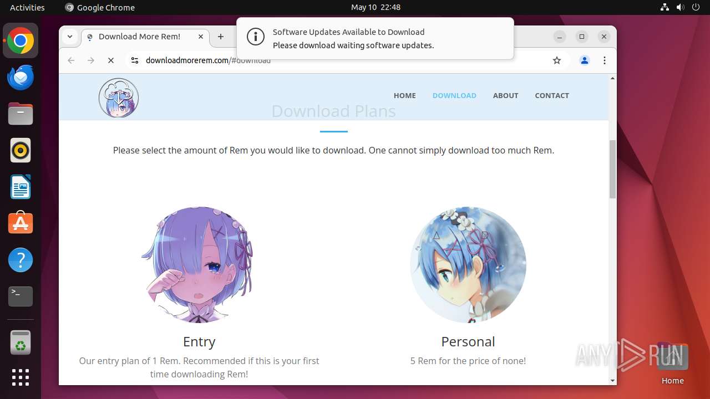710x399 pixels.
Task: Open the Files manager dock icon
Action: 21,114
